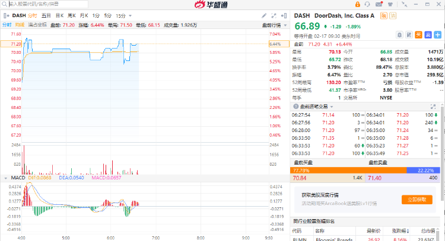
Task: Click the DoorDash, Inc. Class A title
Action: coord(344,15)
